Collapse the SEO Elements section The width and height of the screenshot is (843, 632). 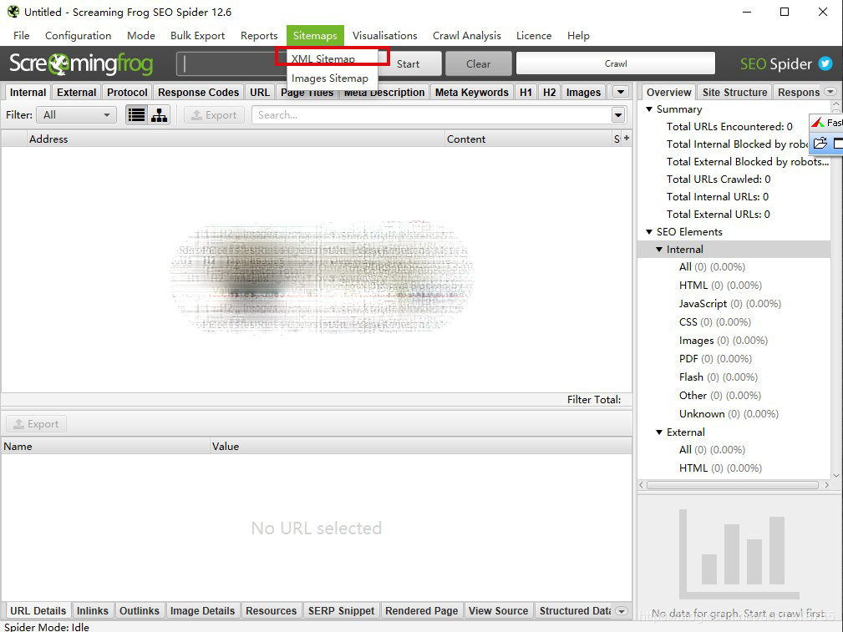pos(649,231)
